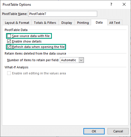Click the Cancel button
The height and width of the screenshot is (137, 131).
coord(118,131)
